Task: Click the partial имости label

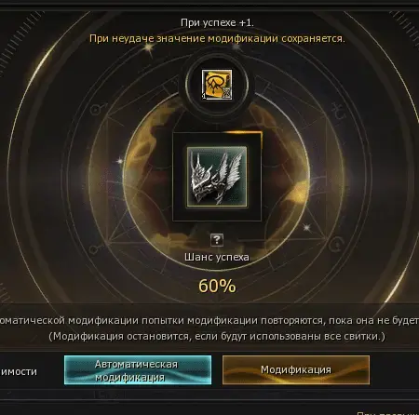Action: coord(19,371)
